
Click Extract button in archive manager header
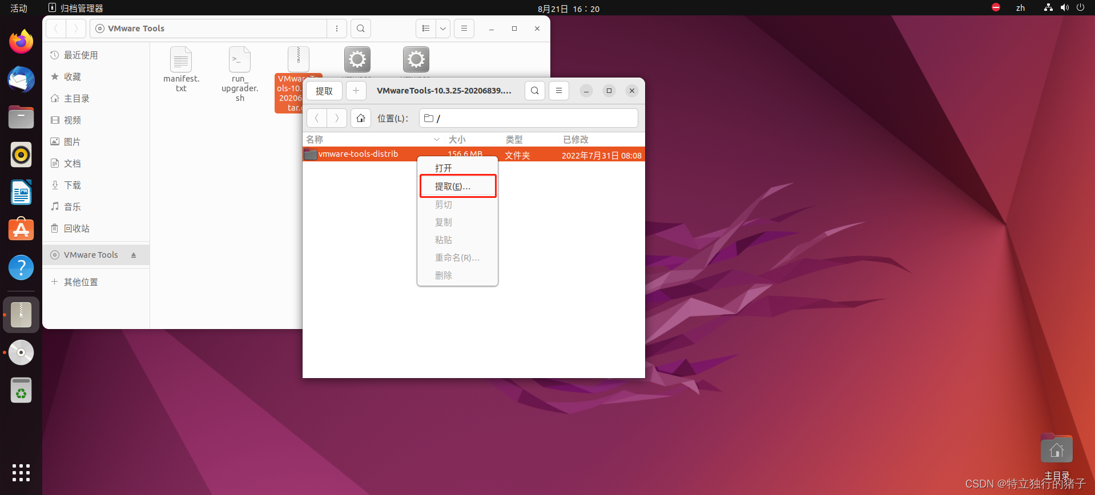tap(324, 91)
